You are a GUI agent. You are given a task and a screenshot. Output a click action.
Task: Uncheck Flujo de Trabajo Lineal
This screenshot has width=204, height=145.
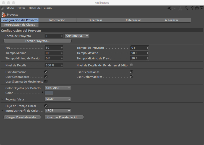tap(46, 106)
